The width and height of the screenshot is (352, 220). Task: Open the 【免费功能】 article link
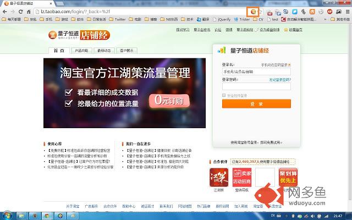[x=79, y=150]
